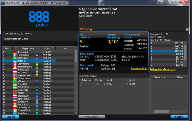192x121 pixels.
Task: Select player row PasHTeT25
Action: point(38,87)
